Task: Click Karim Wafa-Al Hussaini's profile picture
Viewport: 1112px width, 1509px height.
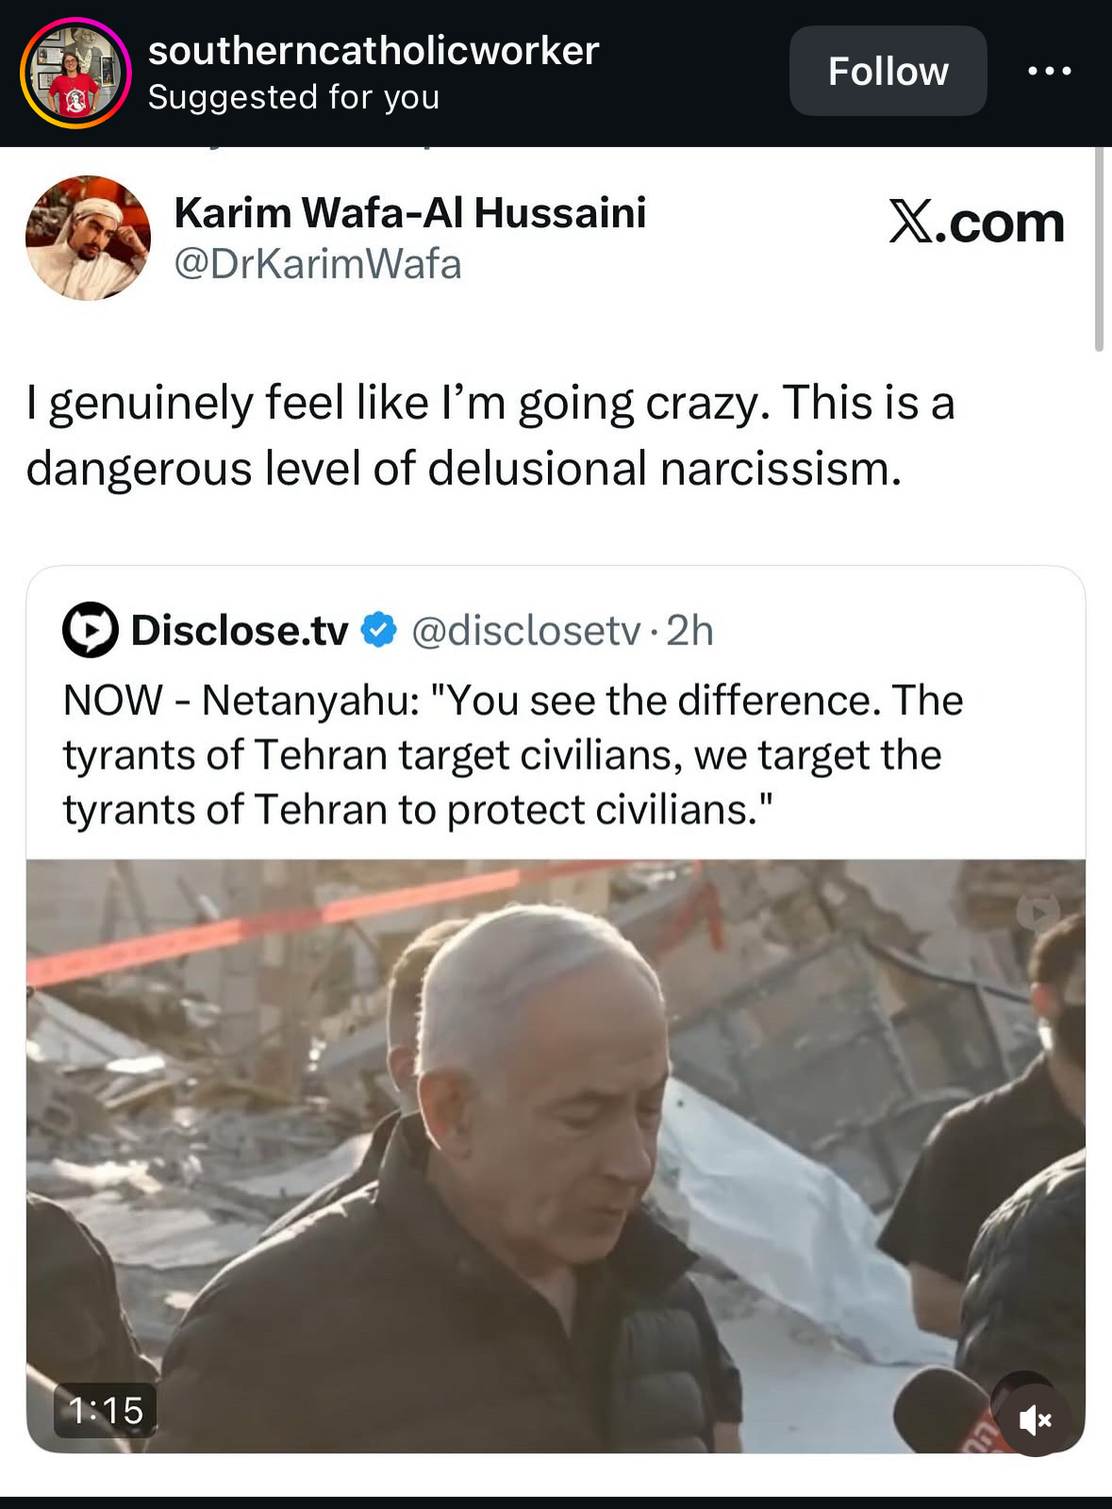Action: pos(88,238)
